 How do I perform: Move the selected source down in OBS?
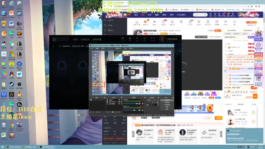click(x=119, y=112)
